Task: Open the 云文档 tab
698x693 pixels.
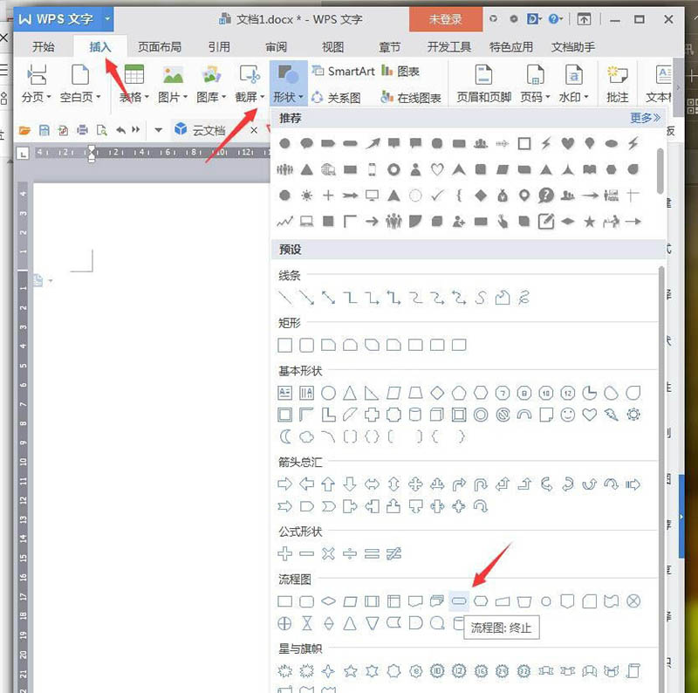Action: (208, 131)
